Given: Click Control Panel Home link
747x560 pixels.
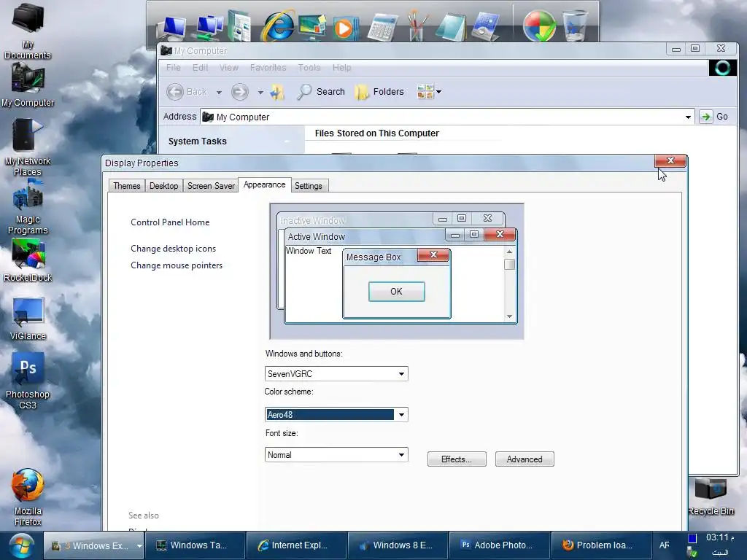Looking at the screenshot, I should [x=170, y=222].
